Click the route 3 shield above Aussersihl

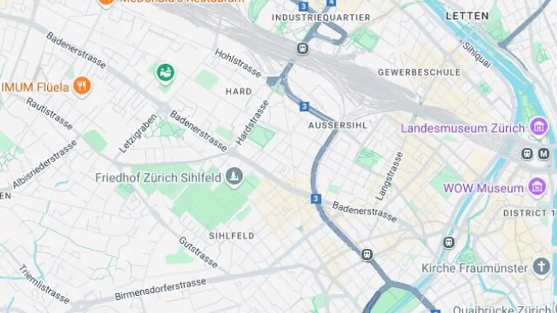[x=304, y=106]
